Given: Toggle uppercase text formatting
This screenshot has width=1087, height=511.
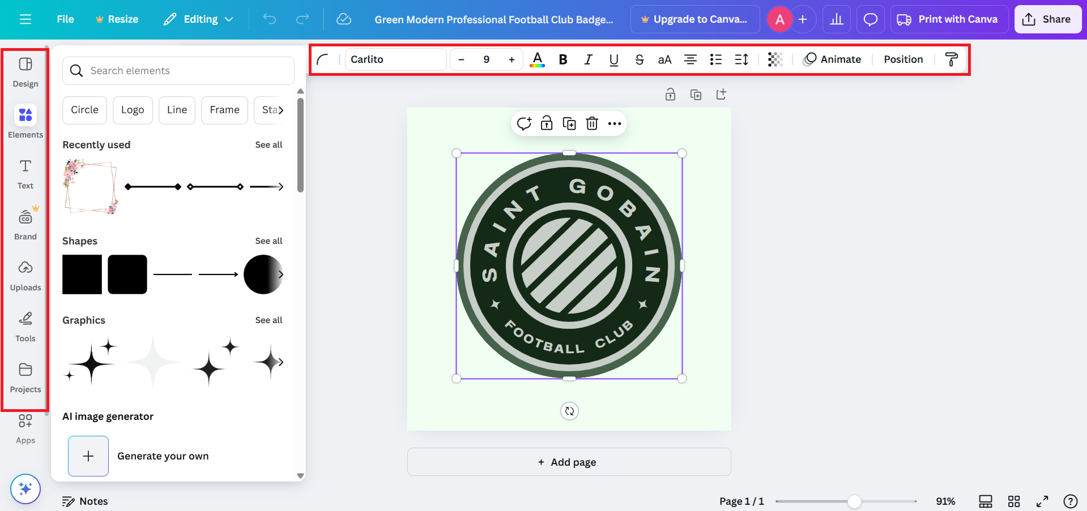Looking at the screenshot, I should pyautogui.click(x=664, y=59).
